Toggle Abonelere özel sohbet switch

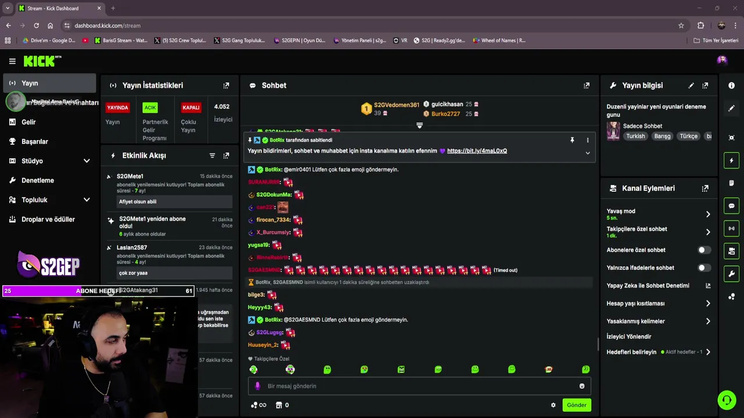point(704,250)
